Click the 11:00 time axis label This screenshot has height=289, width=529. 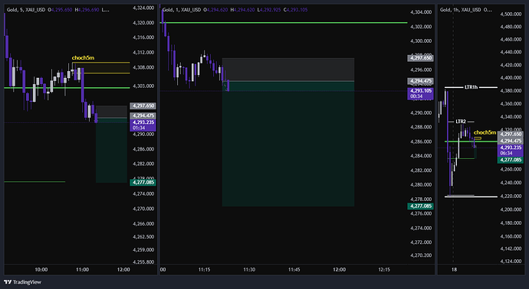point(82,269)
